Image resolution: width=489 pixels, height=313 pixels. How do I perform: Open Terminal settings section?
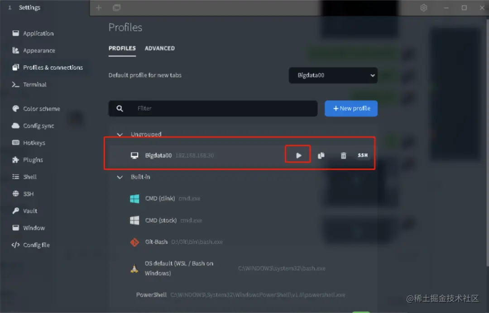tap(29, 84)
